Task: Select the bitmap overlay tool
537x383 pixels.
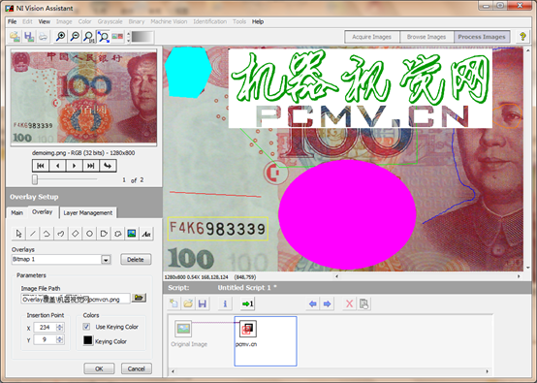Action: 132,234
